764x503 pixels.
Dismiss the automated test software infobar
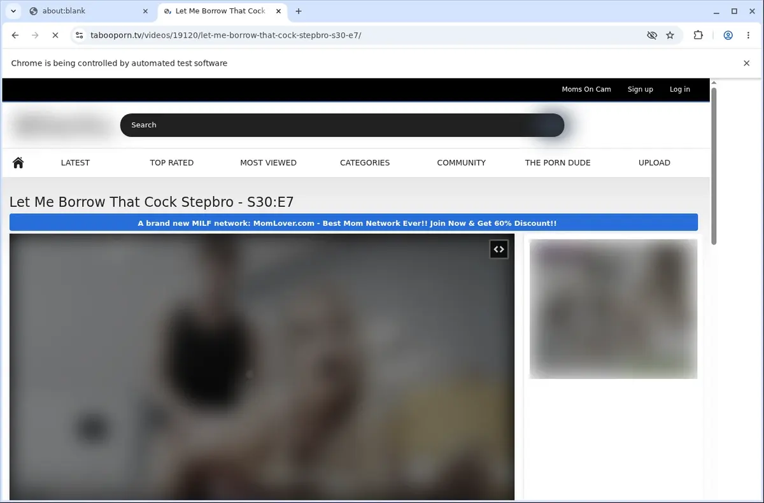(x=747, y=63)
